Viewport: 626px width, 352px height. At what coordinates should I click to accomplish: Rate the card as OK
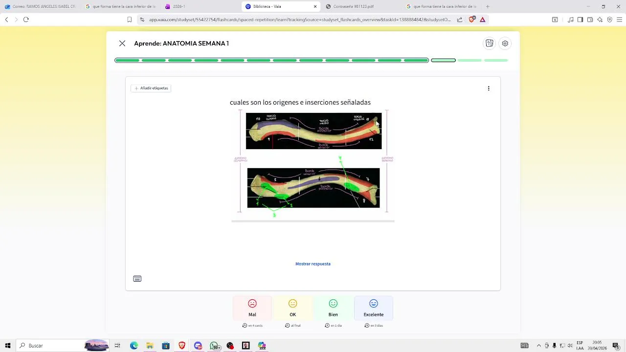pos(292,308)
